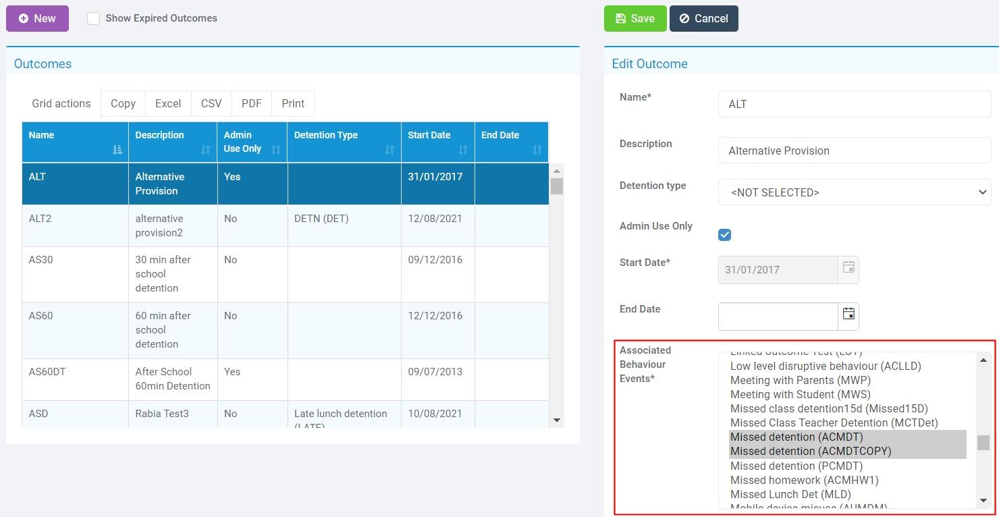Sort by Description column sort icon

(206, 149)
